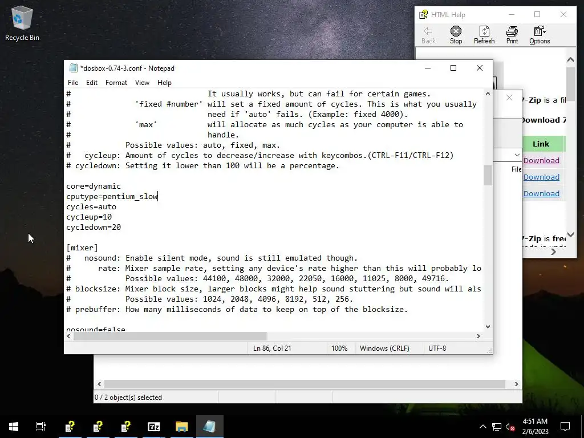Image resolution: width=584 pixels, height=438 pixels.
Task: Select third HTML Help taskbar icon
Action: 126,427
